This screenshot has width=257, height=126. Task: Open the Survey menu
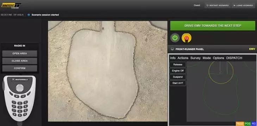[x=195, y=58]
